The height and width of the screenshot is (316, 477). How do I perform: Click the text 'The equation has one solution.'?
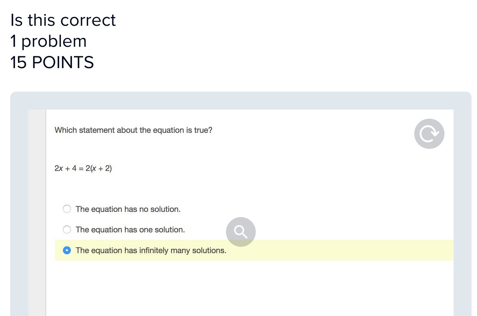(x=130, y=230)
